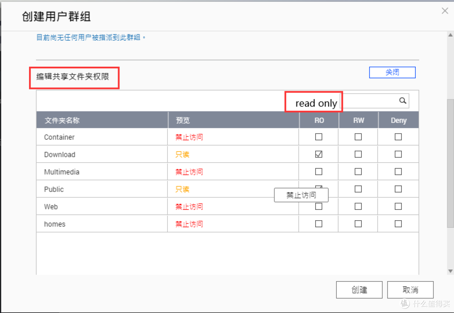
Task: Enable the RO checkbox for Web
Action: click(318, 206)
